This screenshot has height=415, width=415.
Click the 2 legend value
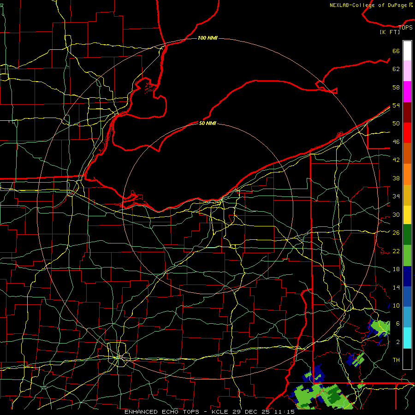[398, 342]
